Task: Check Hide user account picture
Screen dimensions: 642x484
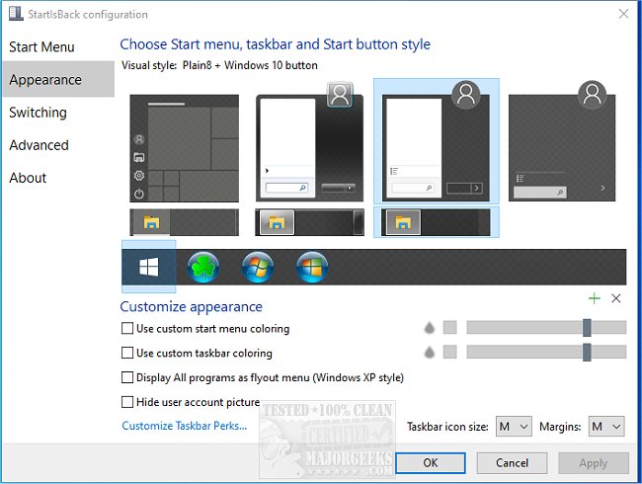Action: coord(127,402)
